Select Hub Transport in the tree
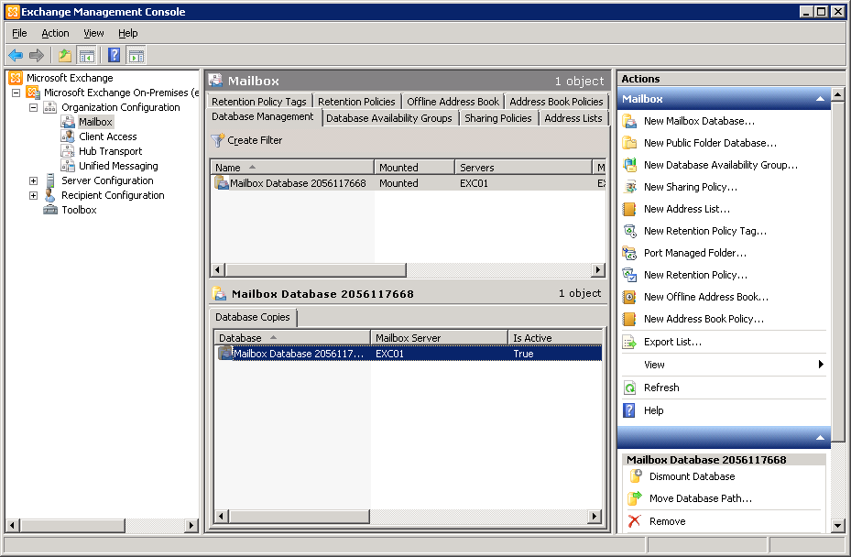This screenshot has width=851, height=557. [x=110, y=151]
